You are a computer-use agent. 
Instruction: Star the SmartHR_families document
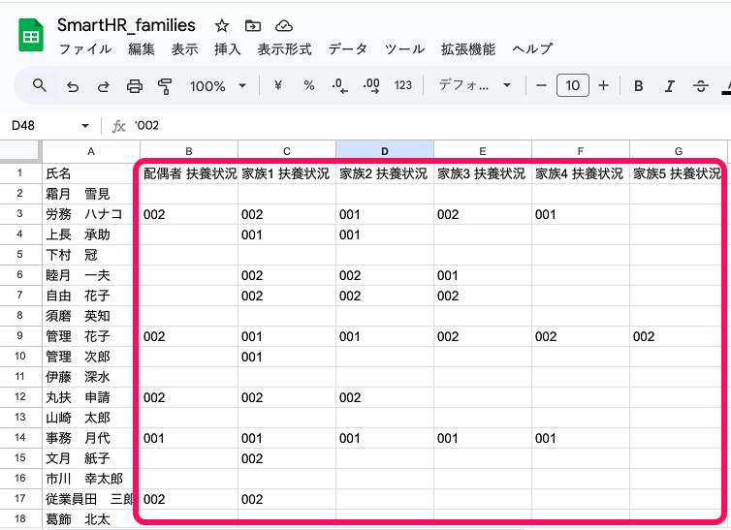[222, 26]
